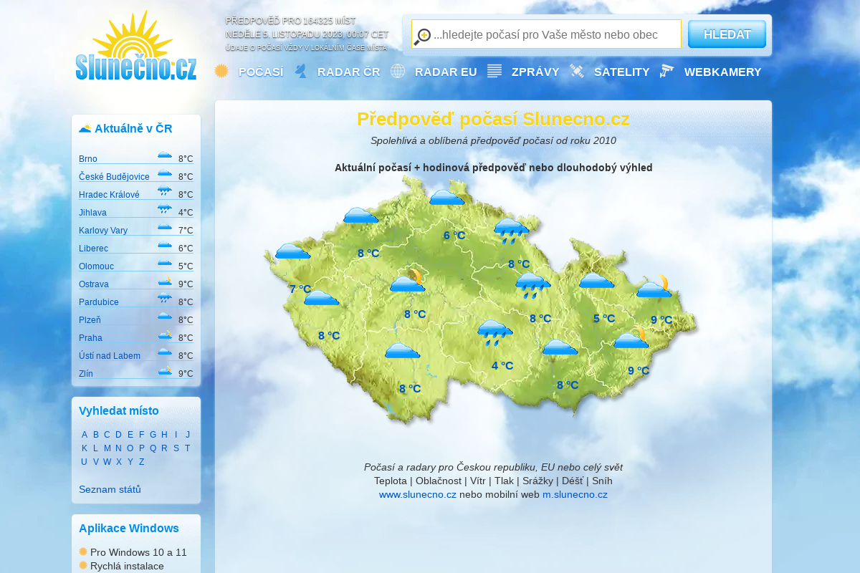Visit the m.slunecno.cz mobile link
The image size is (860, 573).
575,494
